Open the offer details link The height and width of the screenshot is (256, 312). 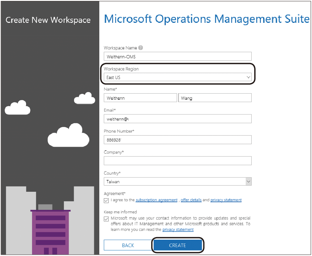tap(191, 200)
